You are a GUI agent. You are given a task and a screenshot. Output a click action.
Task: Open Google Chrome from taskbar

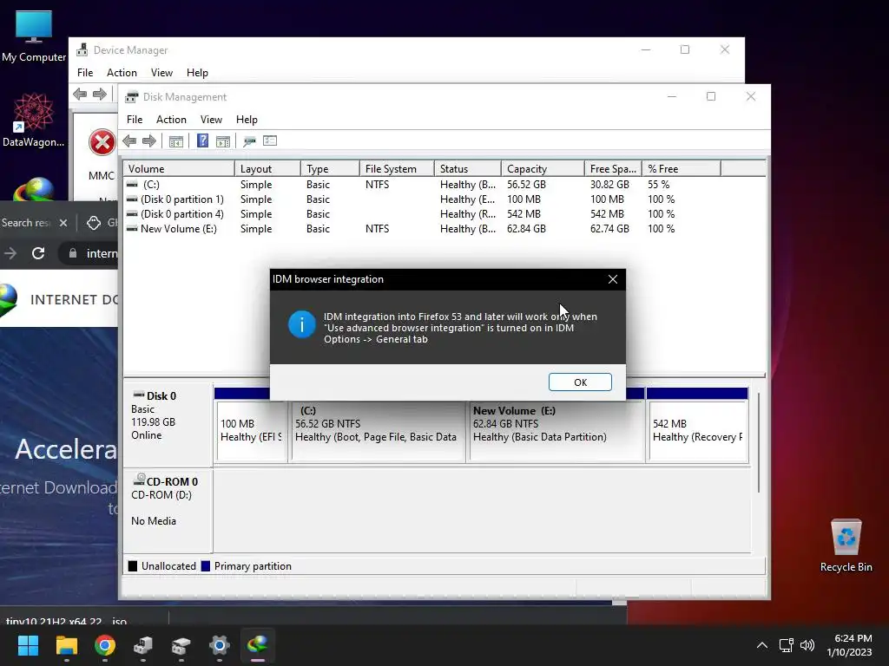click(105, 645)
